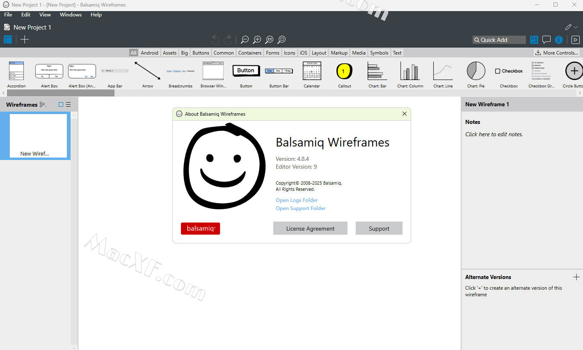The height and width of the screenshot is (350, 583).
Task: Zoom in with the plus magnifier
Action: coord(257,39)
